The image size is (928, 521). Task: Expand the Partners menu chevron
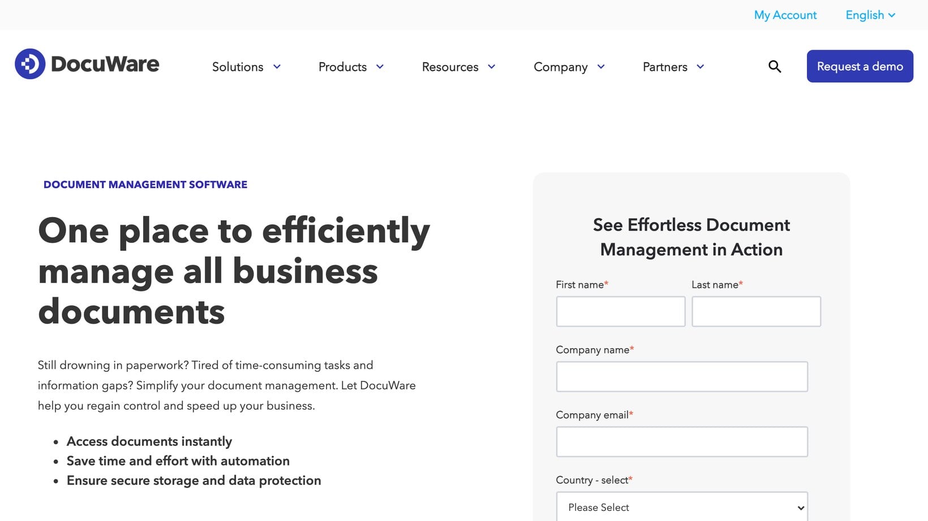tap(700, 67)
